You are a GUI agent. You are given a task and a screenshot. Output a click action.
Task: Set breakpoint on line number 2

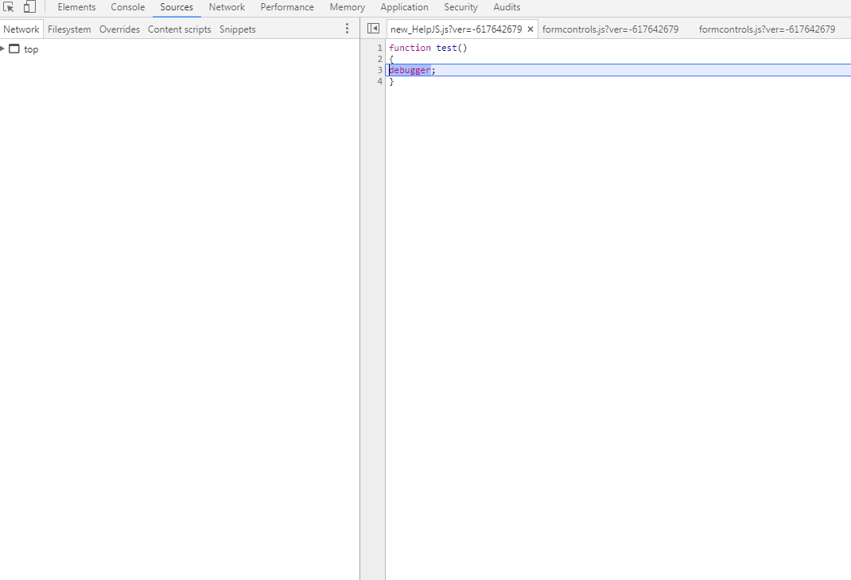pyautogui.click(x=380, y=59)
